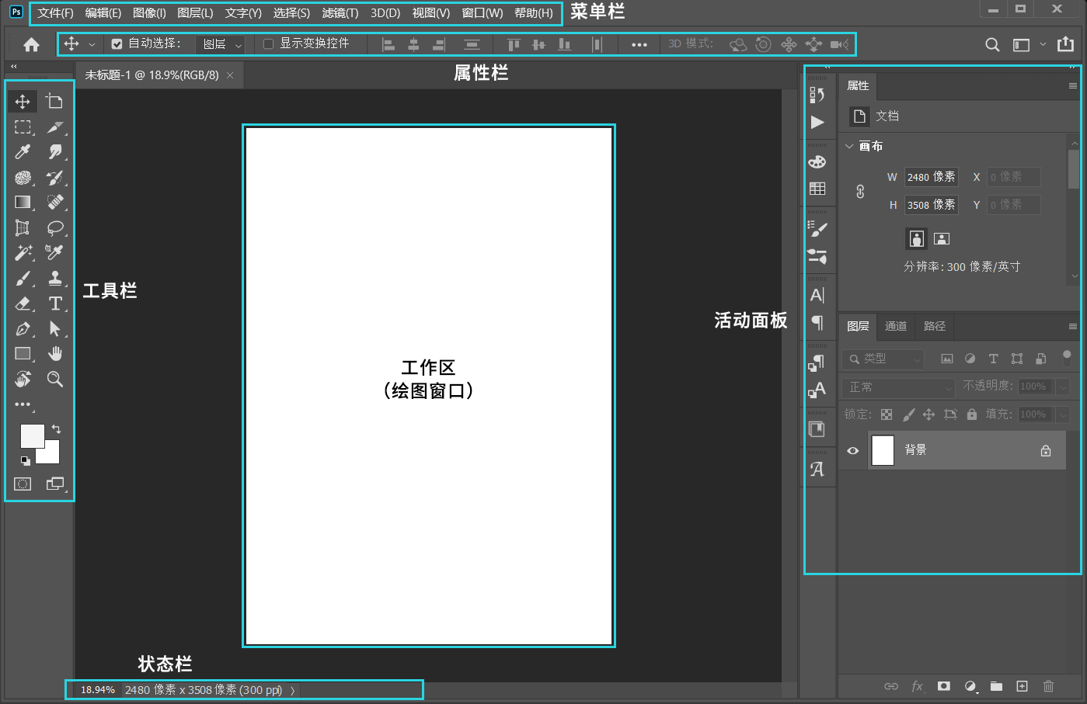Screen dimensions: 1087x704
Task: Select the Move tool in toolbox
Action: [x=23, y=102]
